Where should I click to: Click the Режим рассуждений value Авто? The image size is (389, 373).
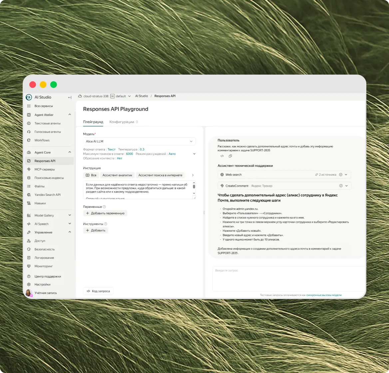[172, 154]
